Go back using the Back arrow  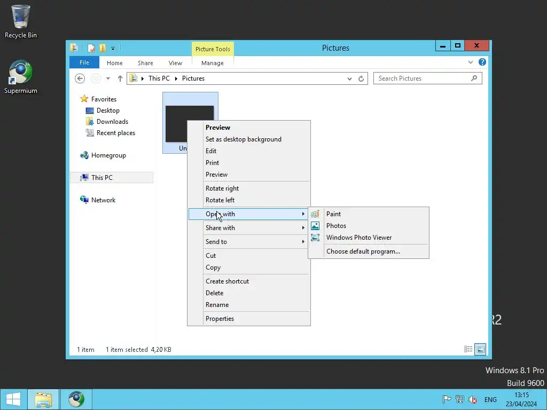click(80, 78)
